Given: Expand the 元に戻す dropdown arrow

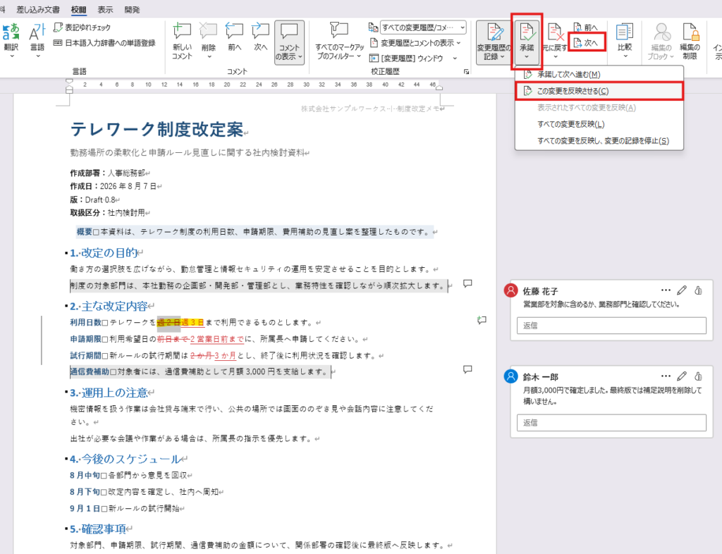Looking at the screenshot, I should coord(556,56).
